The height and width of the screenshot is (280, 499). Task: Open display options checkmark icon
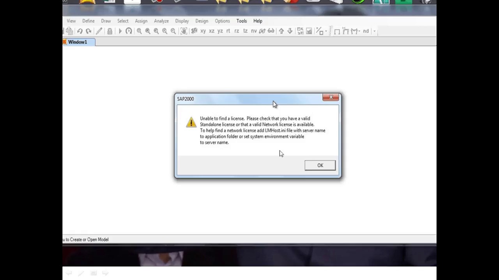pyautogui.click(x=309, y=31)
